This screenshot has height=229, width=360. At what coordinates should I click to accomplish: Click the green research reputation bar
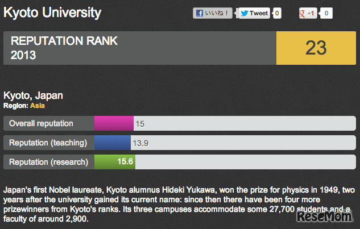pos(114,162)
